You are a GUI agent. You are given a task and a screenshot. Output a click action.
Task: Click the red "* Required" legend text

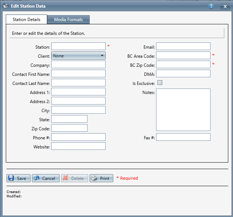[x=127, y=178]
